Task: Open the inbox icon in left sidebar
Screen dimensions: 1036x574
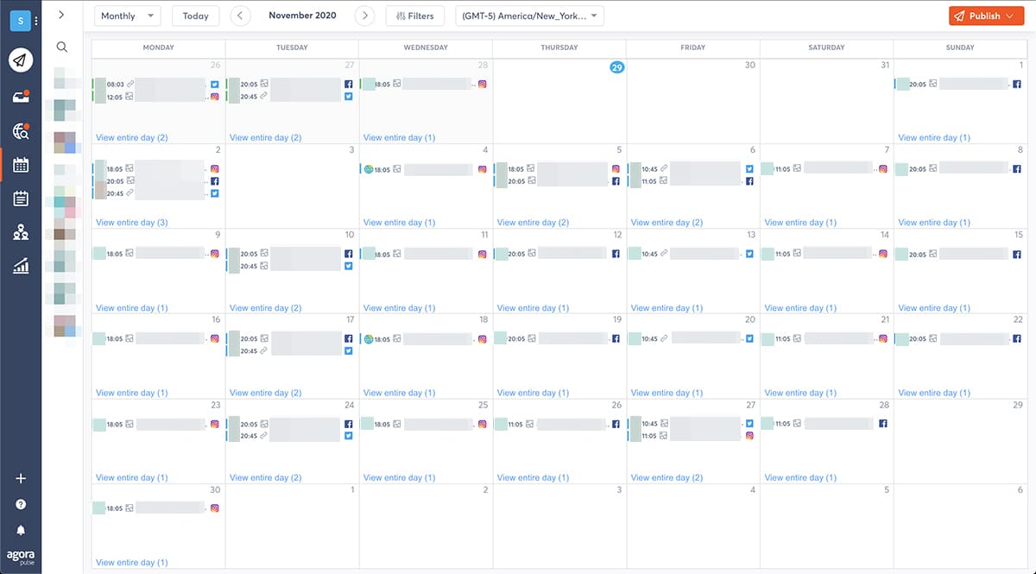Action: coord(21,96)
